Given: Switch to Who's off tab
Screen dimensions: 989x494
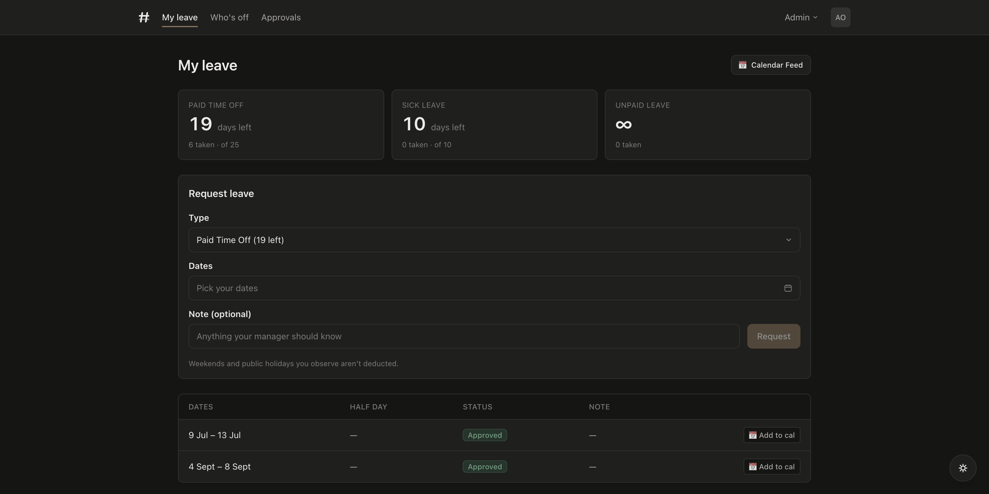Looking at the screenshot, I should (229, 17).
